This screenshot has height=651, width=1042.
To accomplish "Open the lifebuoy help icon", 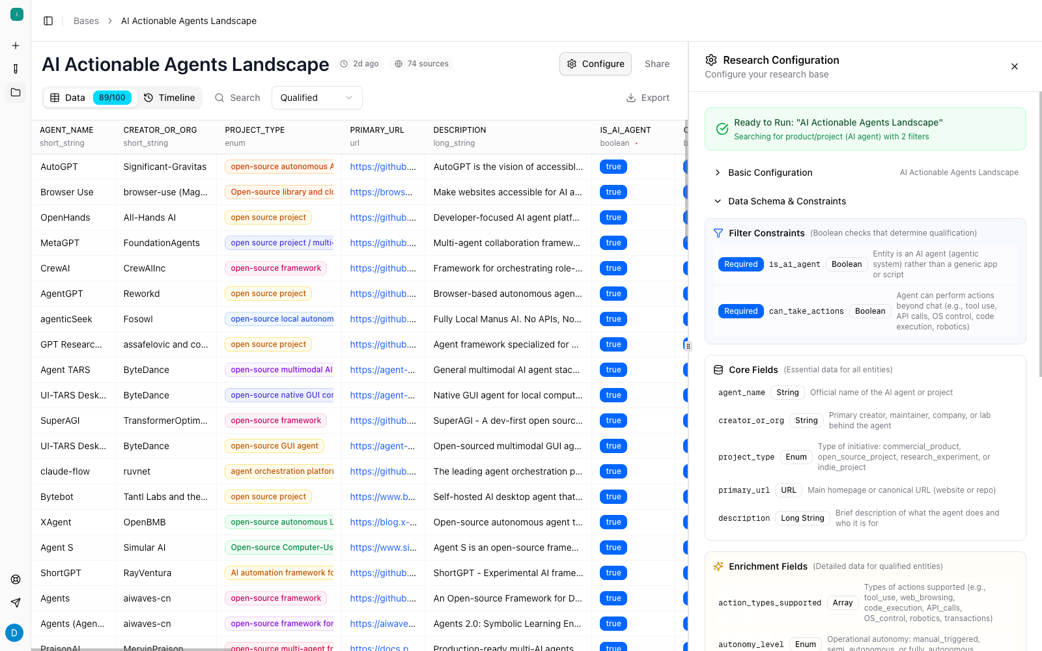I will (x=16, y=579).
